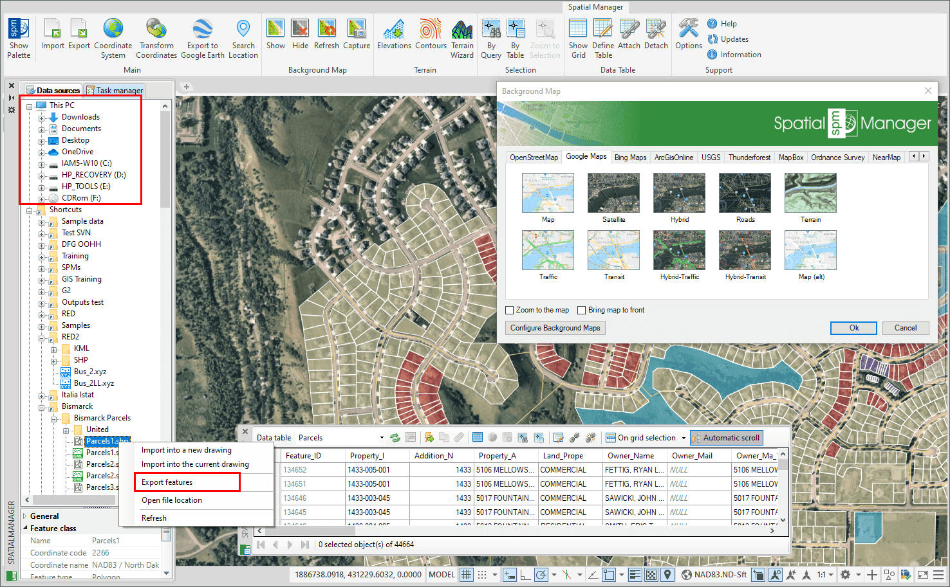Click the Cancel button
The image size is (950, 587).
(x=905, y=328)
